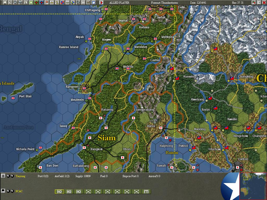Image resolution: width=267 pixels, height=200 pixels.
Task: Open the info 'i' toolbar icon
Action: (x=26, y=3)
